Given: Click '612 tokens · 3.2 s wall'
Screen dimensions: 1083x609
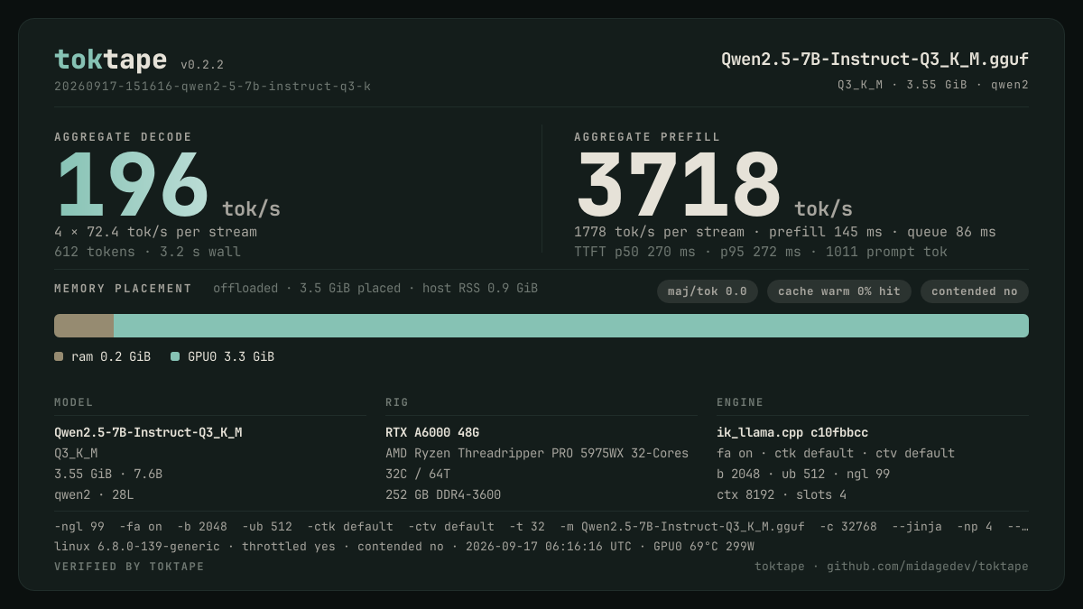Looking at the screenshot, I should click(x=147, y=252).
